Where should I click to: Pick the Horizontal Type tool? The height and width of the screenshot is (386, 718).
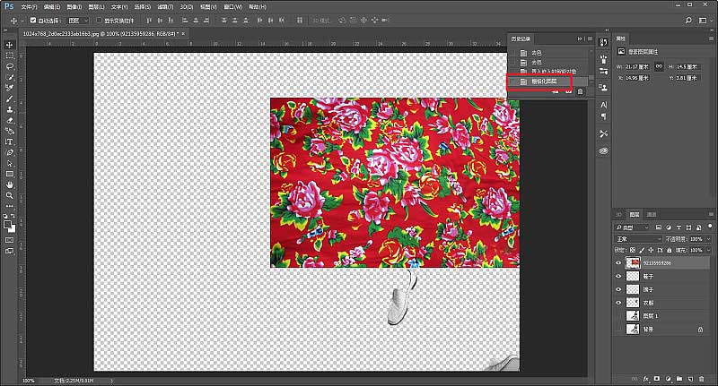coord(10,142)
